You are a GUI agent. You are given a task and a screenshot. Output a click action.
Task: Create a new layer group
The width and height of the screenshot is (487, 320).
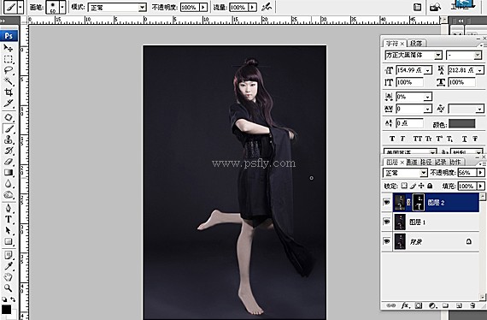click(445, 305)
